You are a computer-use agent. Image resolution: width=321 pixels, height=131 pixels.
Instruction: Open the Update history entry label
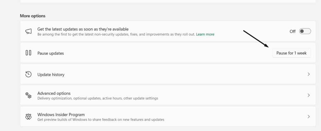coord(51,75)
